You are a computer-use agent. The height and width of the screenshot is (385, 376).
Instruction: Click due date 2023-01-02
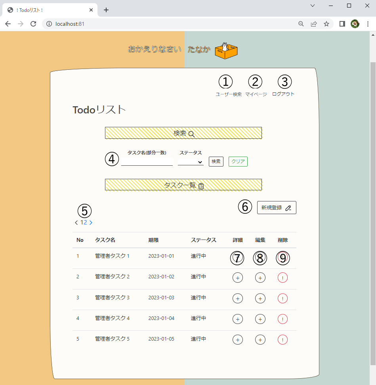point(161,277)
